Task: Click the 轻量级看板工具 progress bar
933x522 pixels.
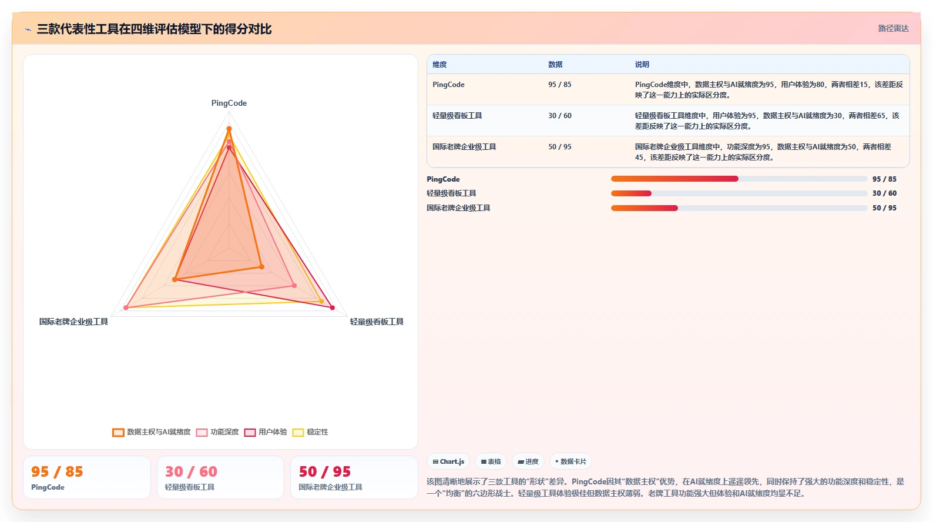Action: pyautogui.click(x=739, y=193)
